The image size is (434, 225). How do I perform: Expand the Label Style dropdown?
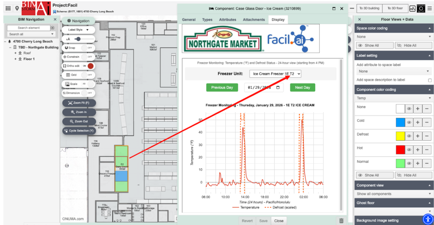tap(78, 30)
